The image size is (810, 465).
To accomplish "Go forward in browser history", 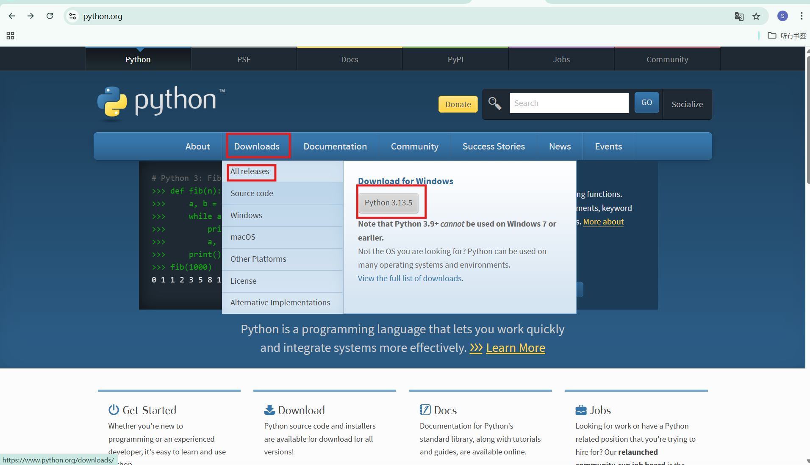I will click(31, 16).
